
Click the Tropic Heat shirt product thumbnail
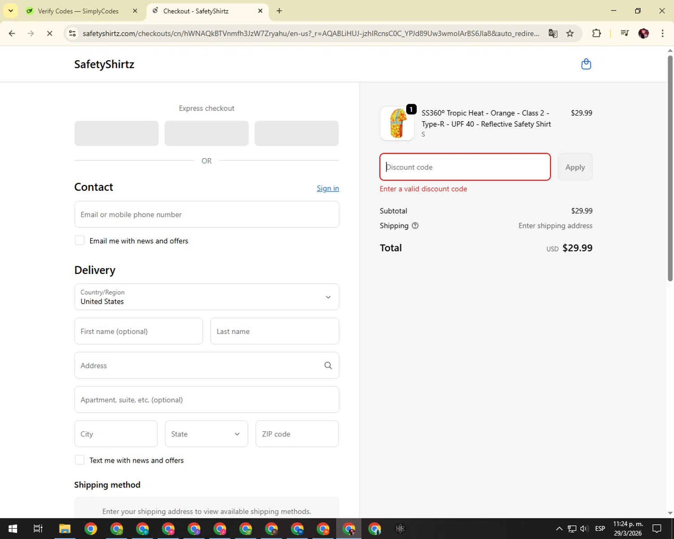coord(397,124)
